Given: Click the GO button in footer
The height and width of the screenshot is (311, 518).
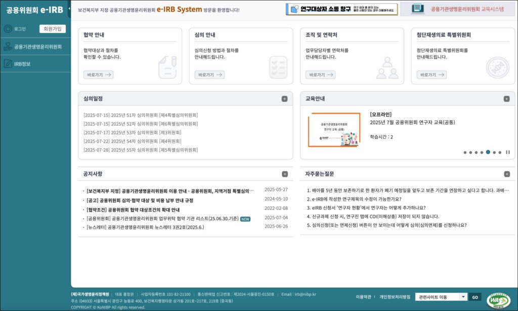Looking at the screenshot, I should coord(474,297).
